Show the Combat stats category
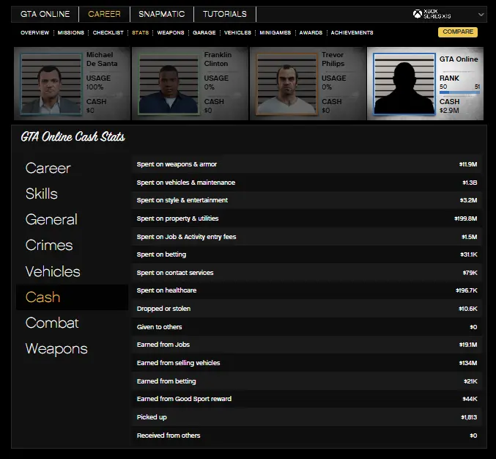 coord(52,323)
